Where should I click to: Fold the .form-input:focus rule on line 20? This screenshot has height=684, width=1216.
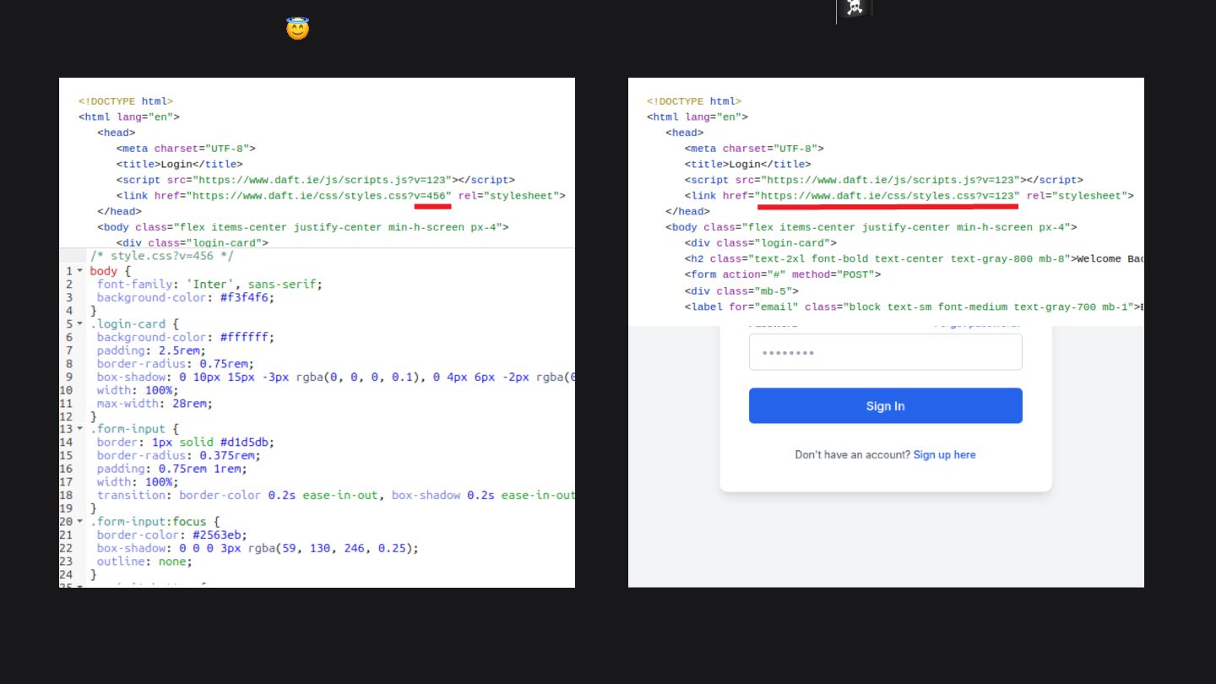tap(80, 521)
